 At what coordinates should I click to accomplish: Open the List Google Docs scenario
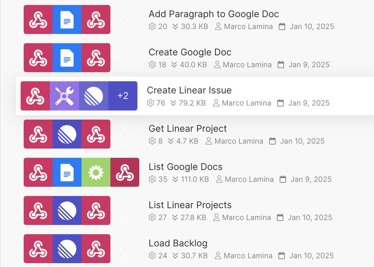click(x=185, y=167)
